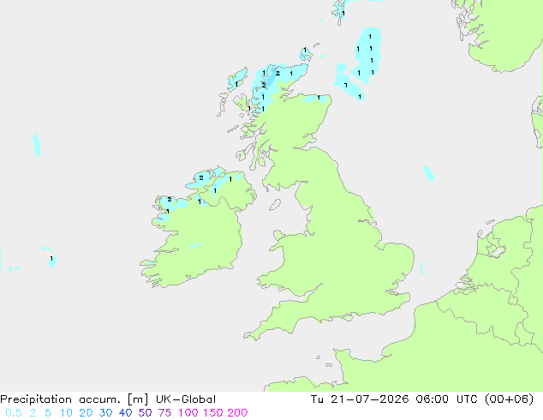Click the 200 legend value
543x420 pixels.
tap(237, 413)
